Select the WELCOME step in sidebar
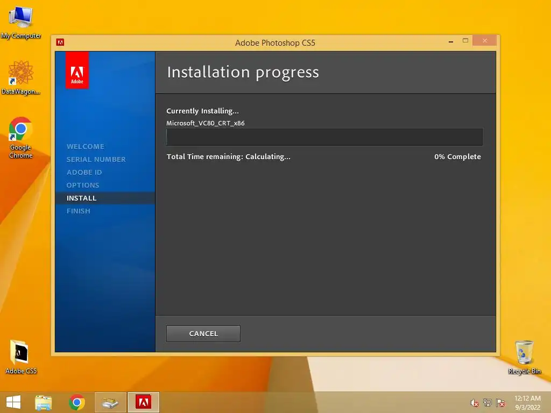Viewport: 551px width, 413px height. tap(86, 146)
